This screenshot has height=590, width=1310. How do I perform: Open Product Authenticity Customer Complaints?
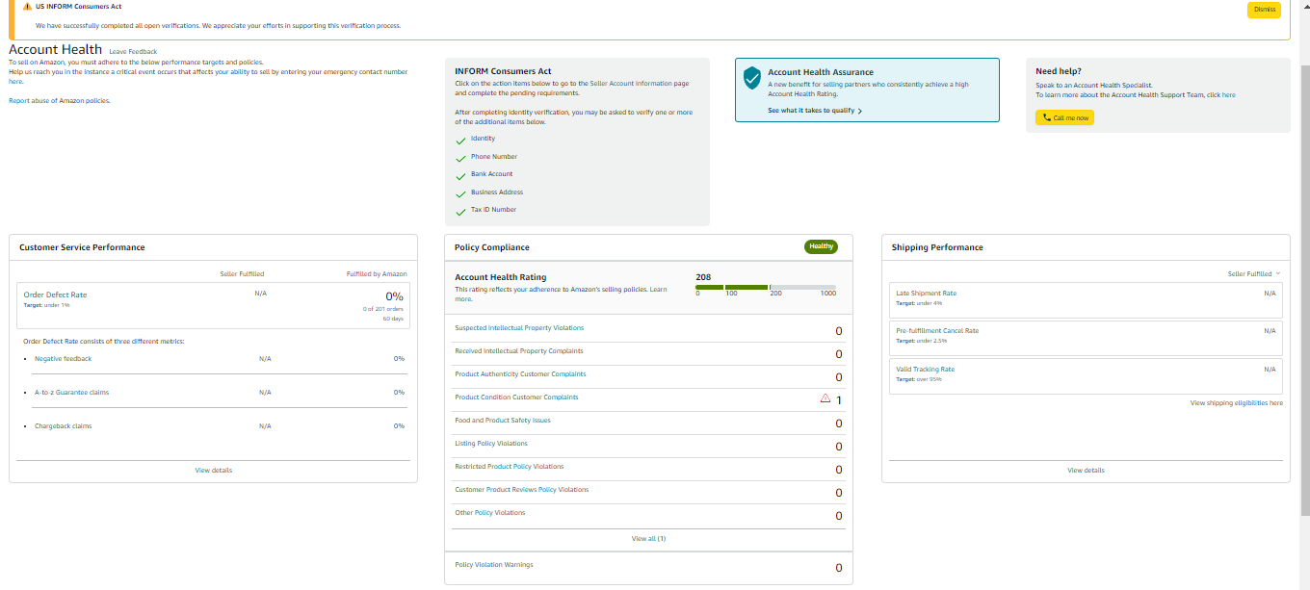(520, 374)
